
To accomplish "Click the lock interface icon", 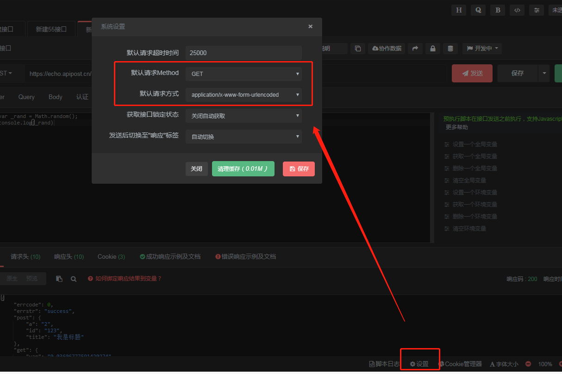I will (432, 48).
